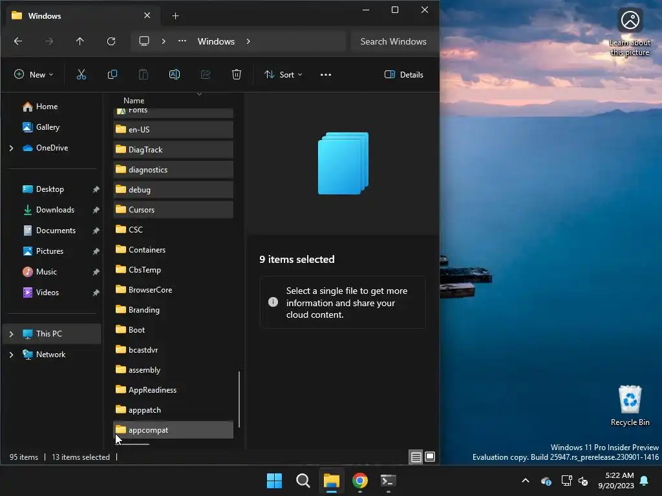Select the Branding folder
The height and width of the screenshot is (496, 662).
[x=173, y=309]
